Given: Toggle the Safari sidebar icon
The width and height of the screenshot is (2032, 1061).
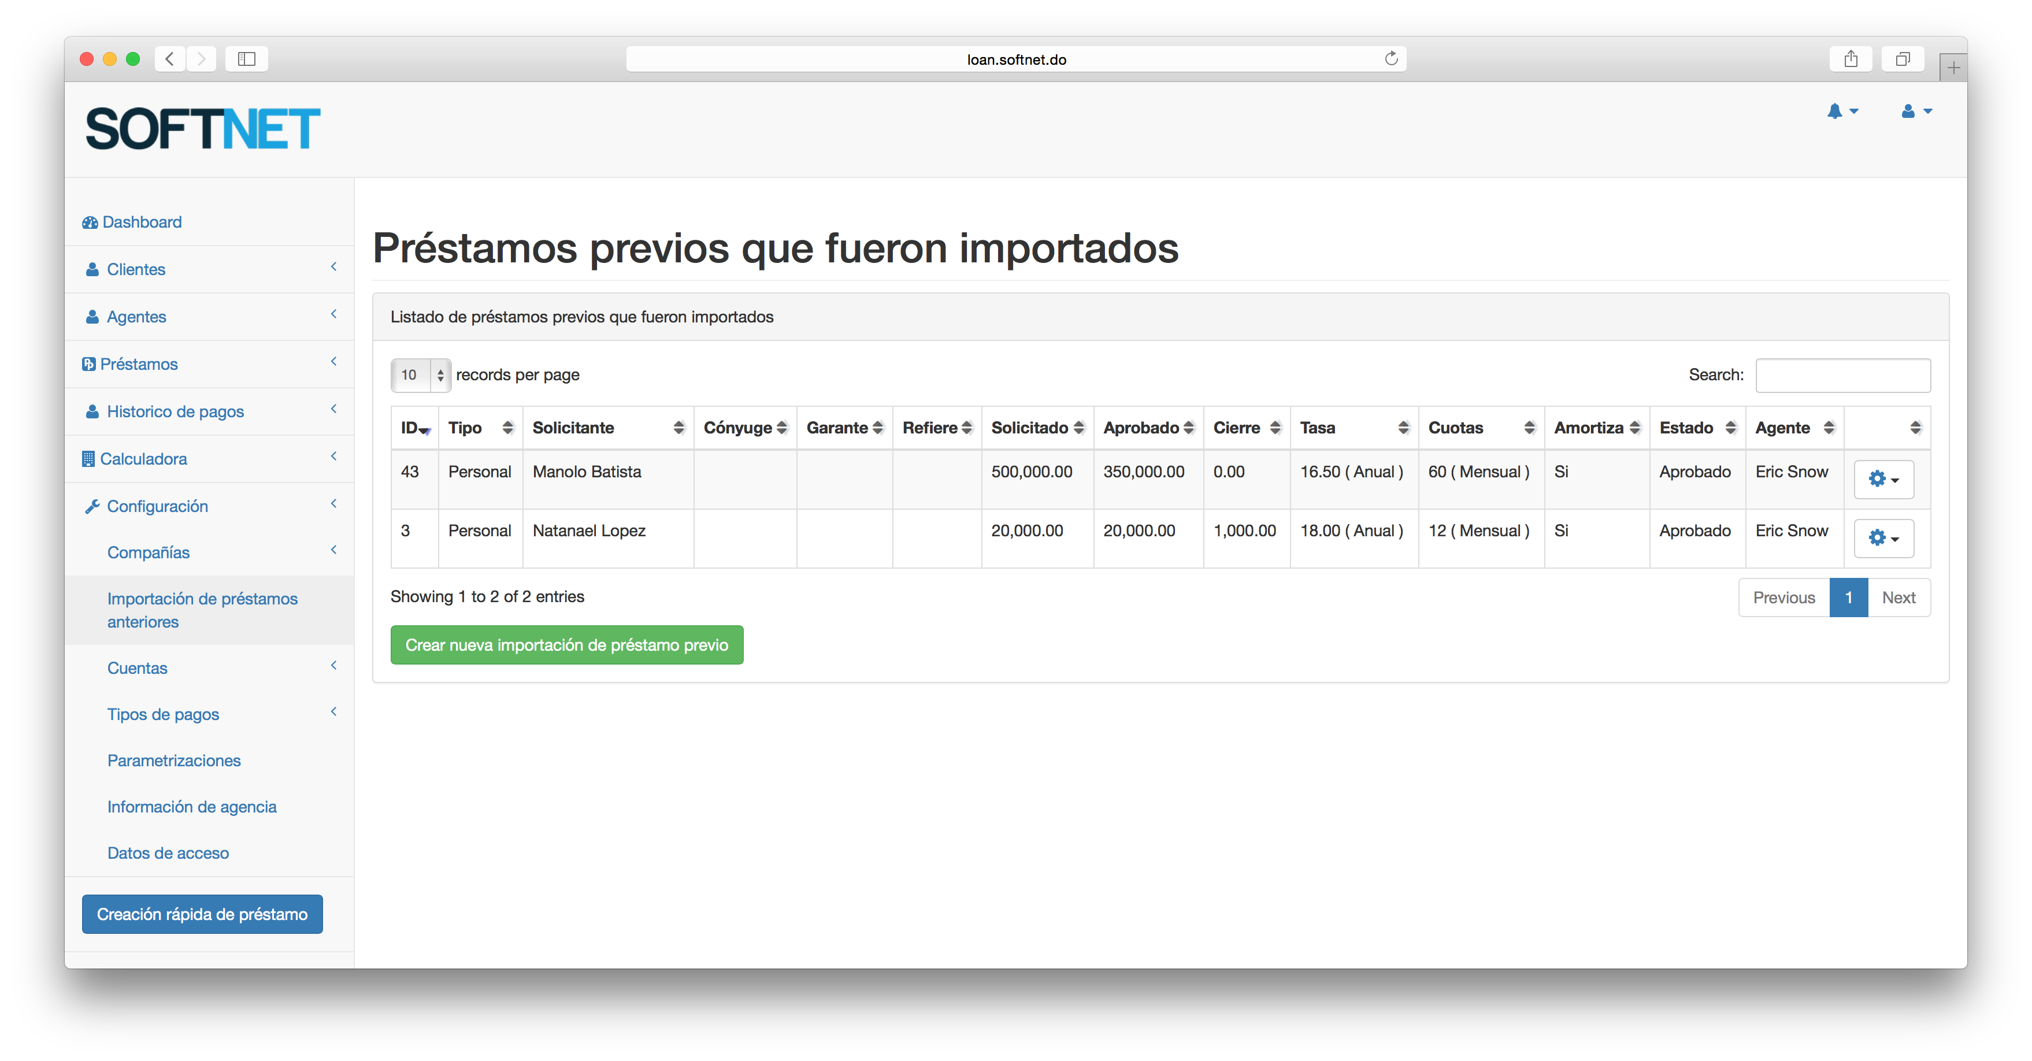Looking at the screenshot, I should pos(246,59).
